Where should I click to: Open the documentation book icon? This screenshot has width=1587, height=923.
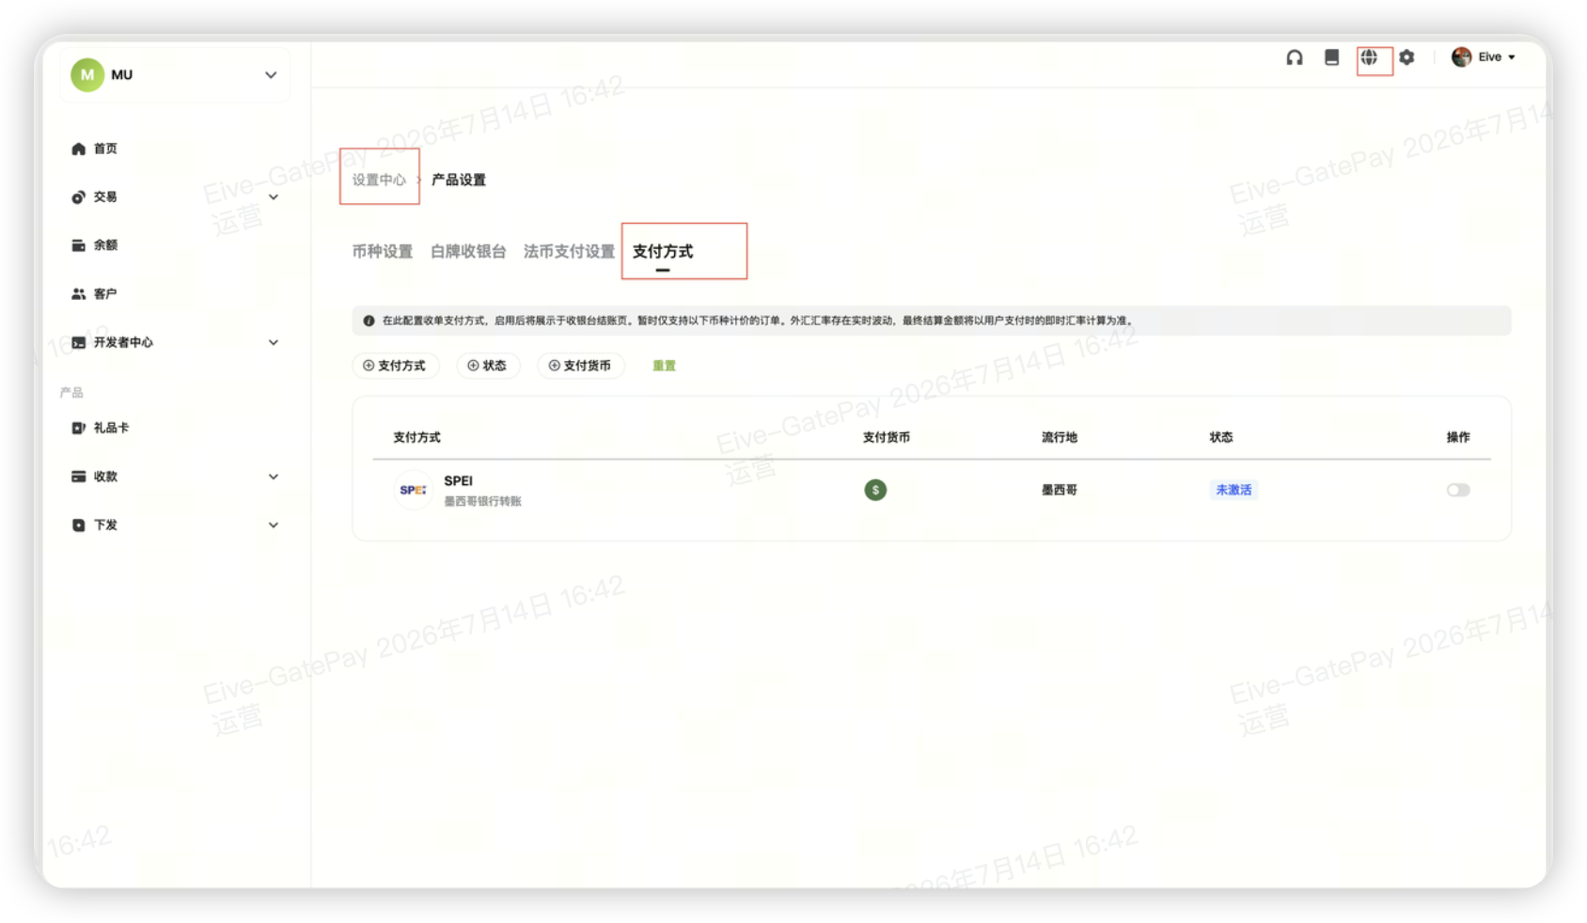1331,57
